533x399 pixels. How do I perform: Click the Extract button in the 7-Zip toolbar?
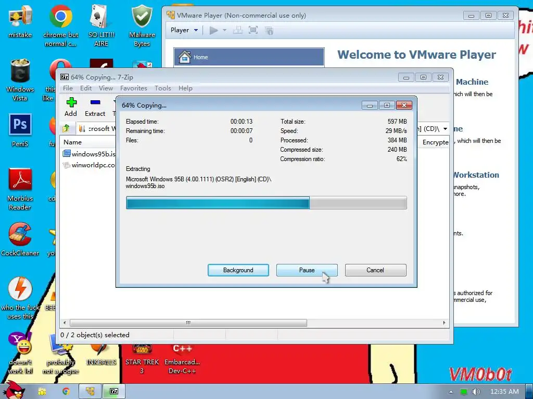(95, 107)
